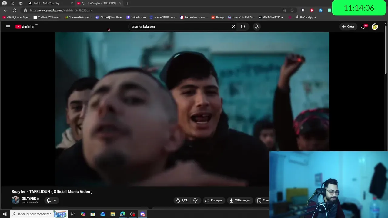Submit the search with the magnifier icon
Screen dimensions: 388x218
(243, 27)
